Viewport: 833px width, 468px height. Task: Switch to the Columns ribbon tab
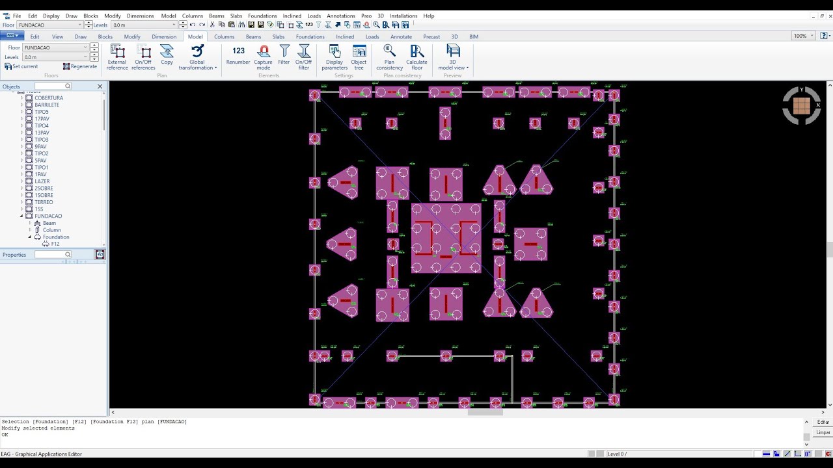coord(224,36)
